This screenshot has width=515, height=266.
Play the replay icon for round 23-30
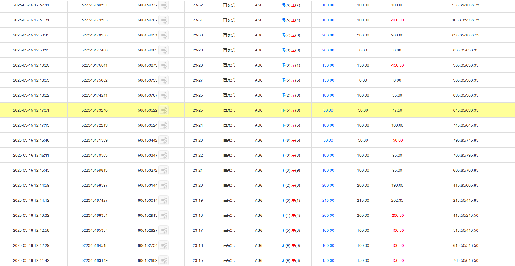(x=164, y=35)
